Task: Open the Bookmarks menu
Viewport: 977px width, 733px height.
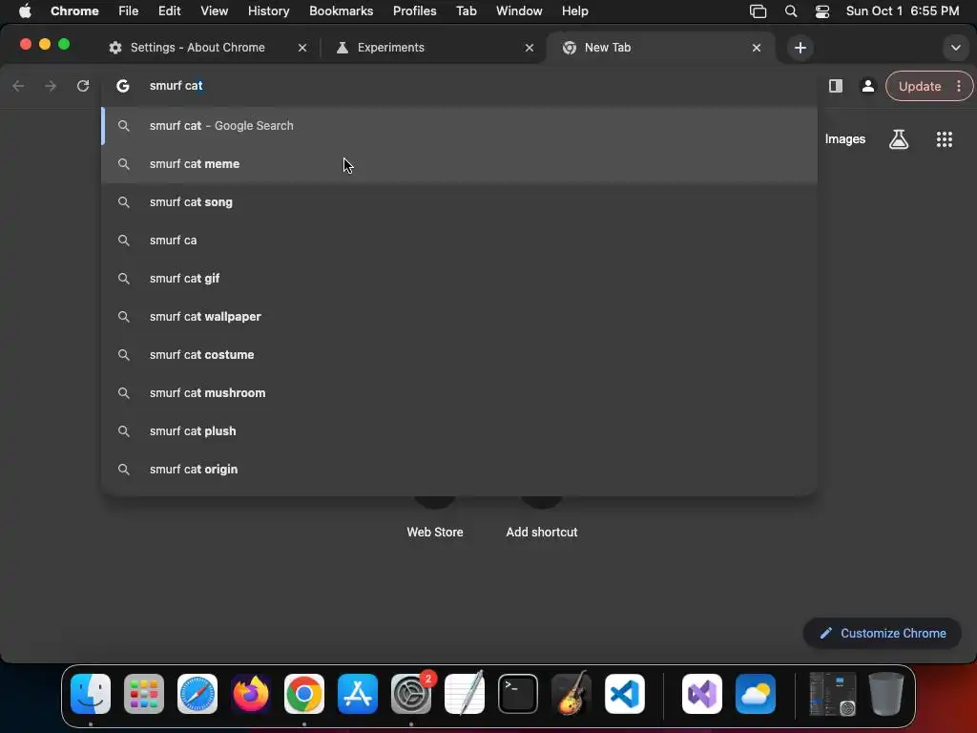Action: (x=341, y=11)
